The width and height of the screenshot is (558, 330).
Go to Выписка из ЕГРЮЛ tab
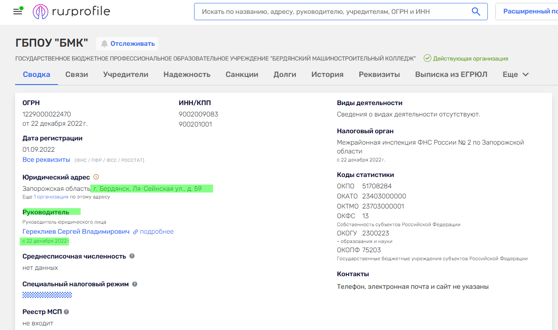click(x=451, y=74)
